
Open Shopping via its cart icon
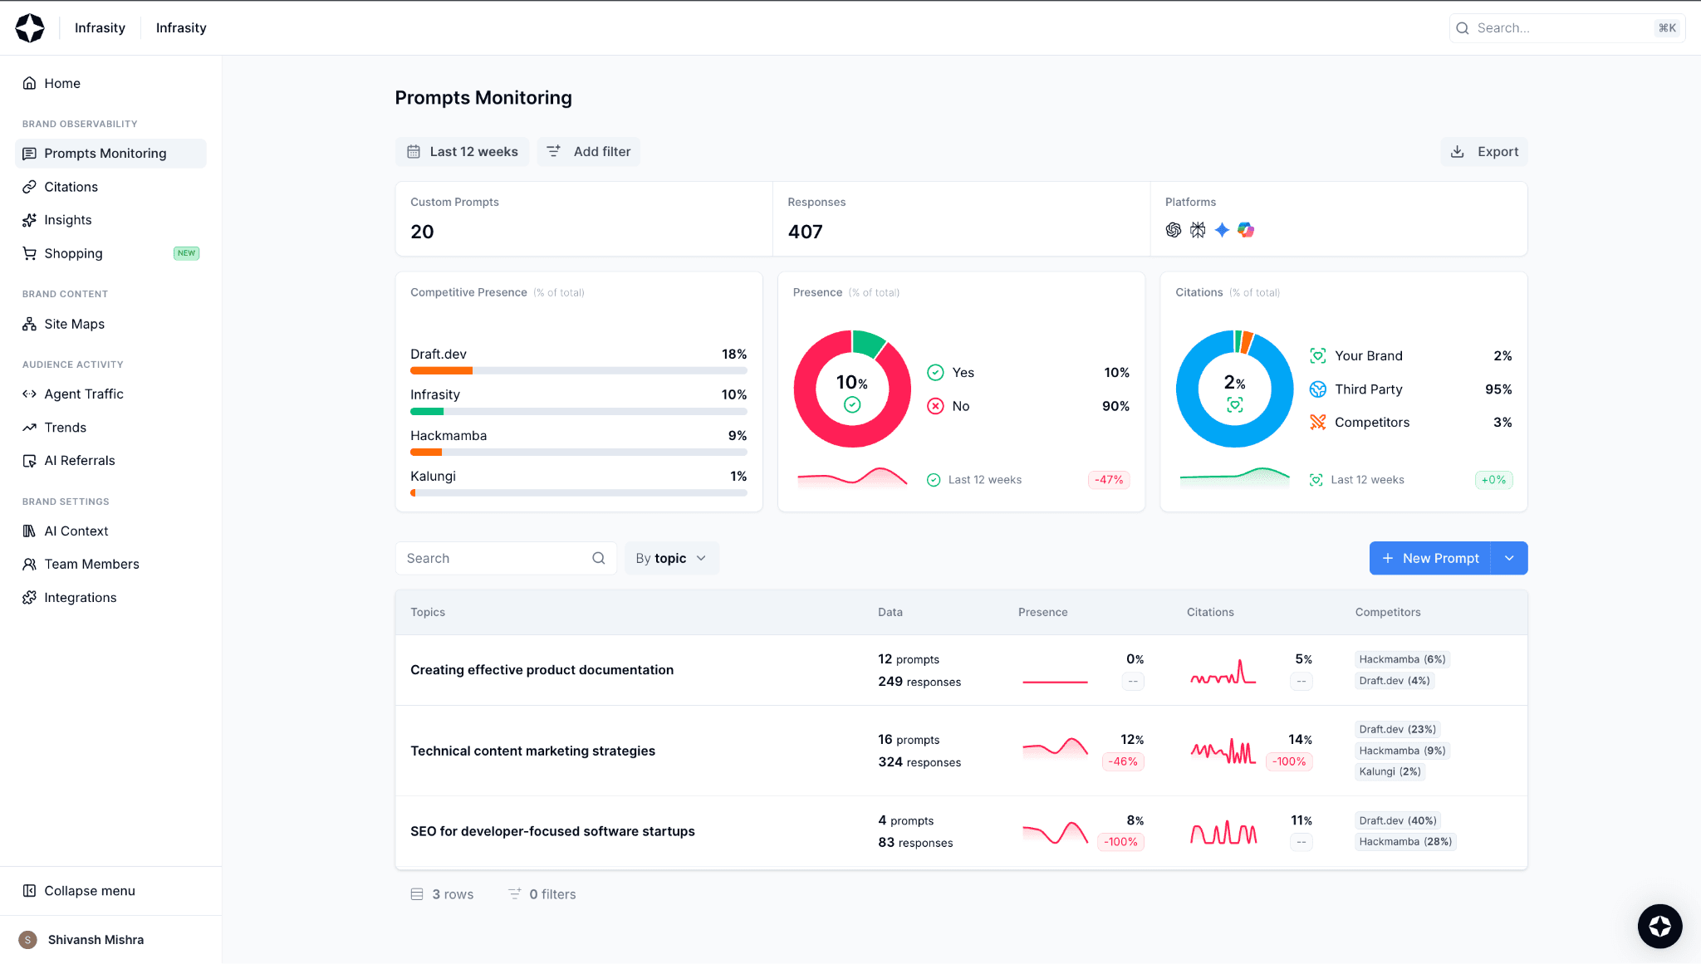pos(30,253)
